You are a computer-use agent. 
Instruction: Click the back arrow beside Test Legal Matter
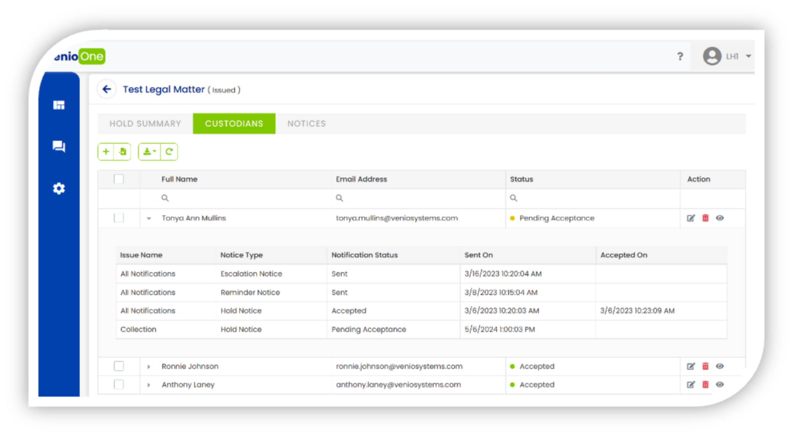point(107,89)
